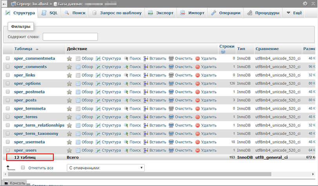Sort by the Сравнение column header

point(267,49)
